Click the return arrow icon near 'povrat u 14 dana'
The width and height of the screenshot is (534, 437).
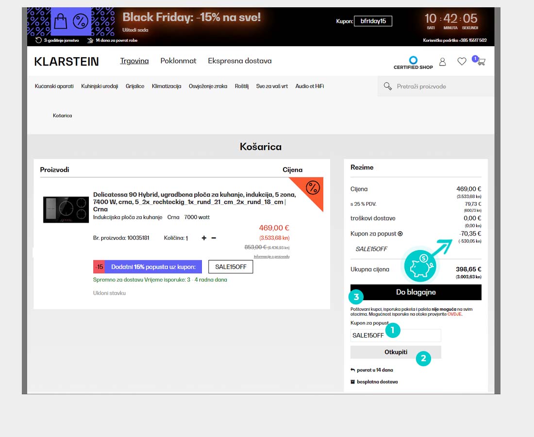pos(352,370)
